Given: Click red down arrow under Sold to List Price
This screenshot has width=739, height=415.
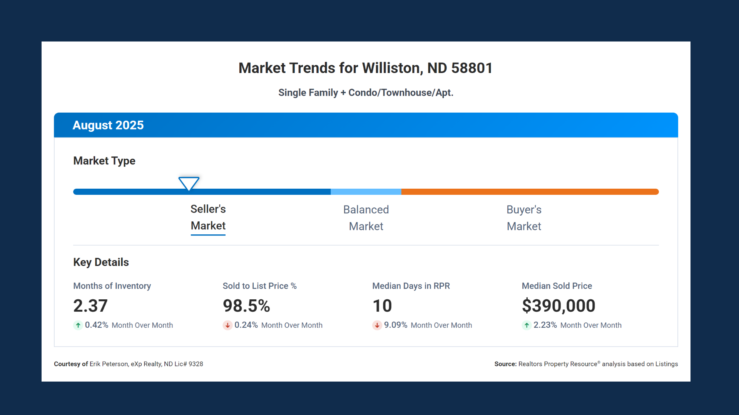Looking at the screenshot, I should click(227, 325).
